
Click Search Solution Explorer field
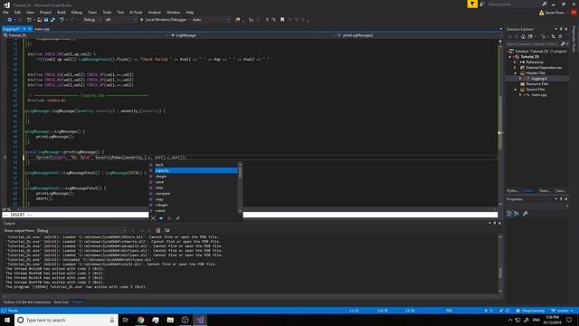[533, 44]
